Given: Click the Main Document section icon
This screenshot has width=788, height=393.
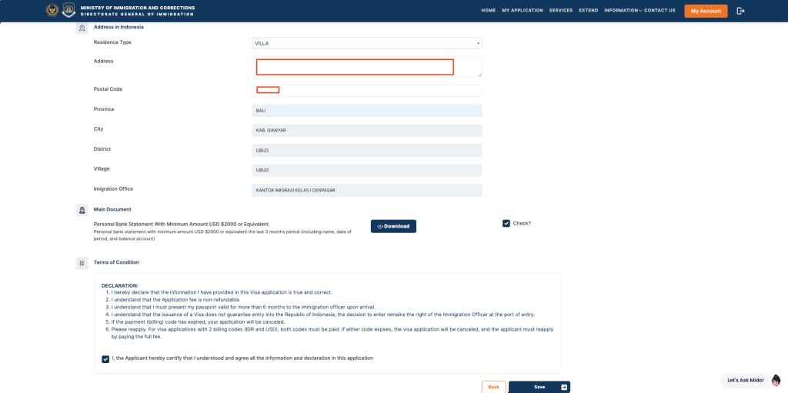Looking at the screenshot, I should [82, 210].
